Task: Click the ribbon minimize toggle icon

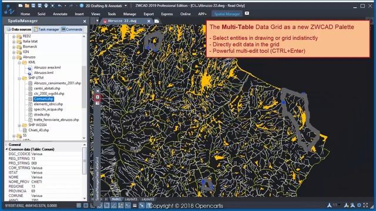Action: pos(247,13)
